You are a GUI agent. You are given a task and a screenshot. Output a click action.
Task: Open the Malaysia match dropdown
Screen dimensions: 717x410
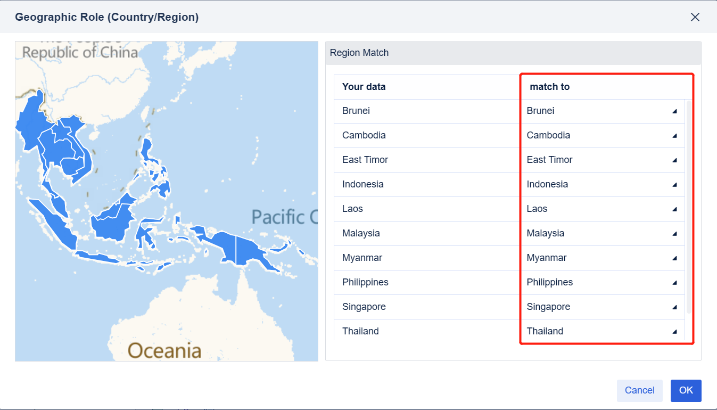(674, 234)
